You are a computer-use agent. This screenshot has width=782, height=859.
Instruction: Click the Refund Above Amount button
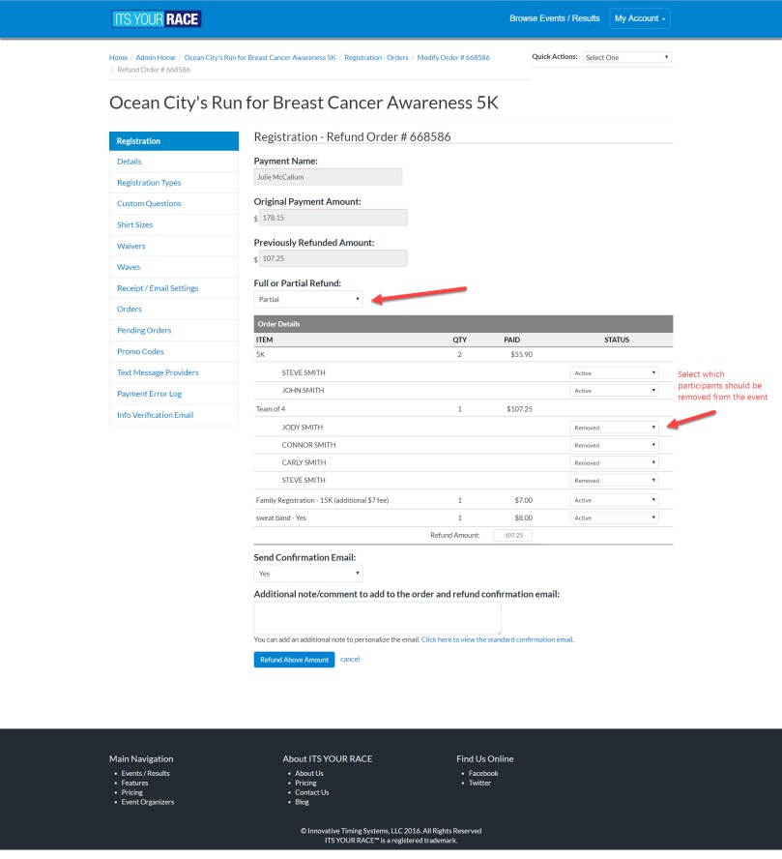coord(294,659)
